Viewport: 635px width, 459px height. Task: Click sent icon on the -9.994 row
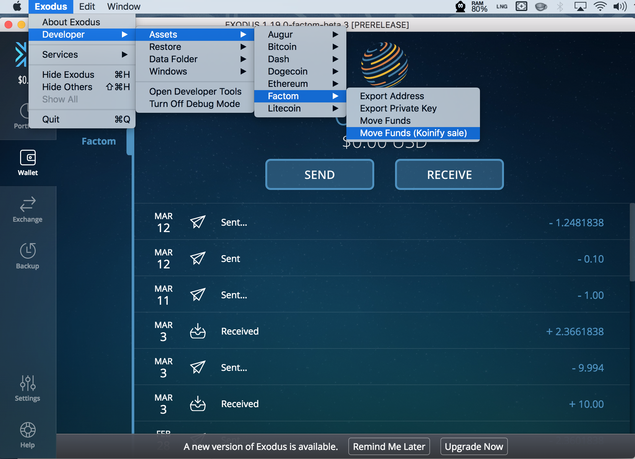point(198,368)
